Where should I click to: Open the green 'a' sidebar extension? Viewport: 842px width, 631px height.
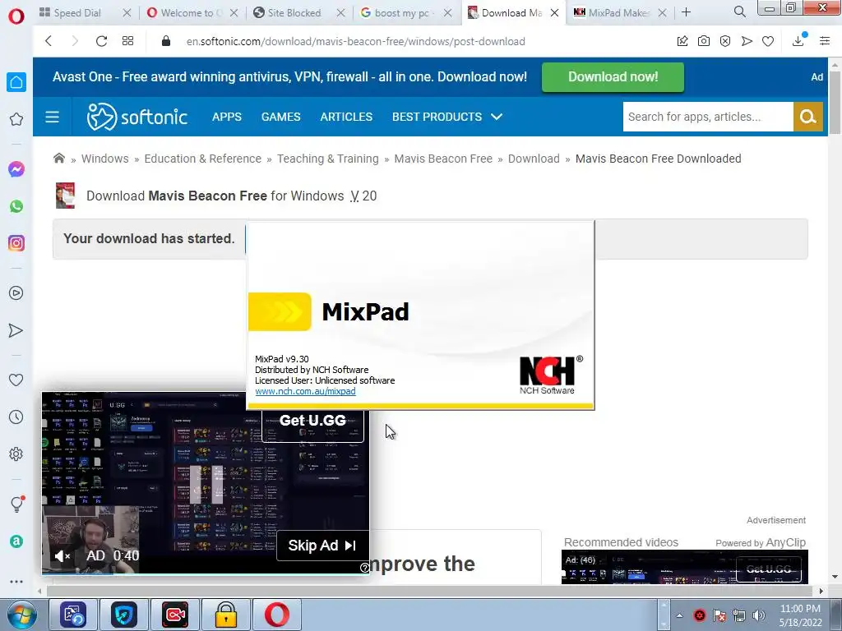pos(16,541)
